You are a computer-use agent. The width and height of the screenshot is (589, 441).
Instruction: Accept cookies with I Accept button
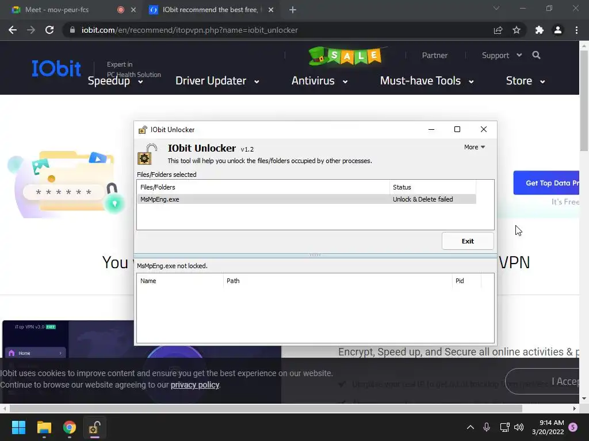click(x=542, y=381)
